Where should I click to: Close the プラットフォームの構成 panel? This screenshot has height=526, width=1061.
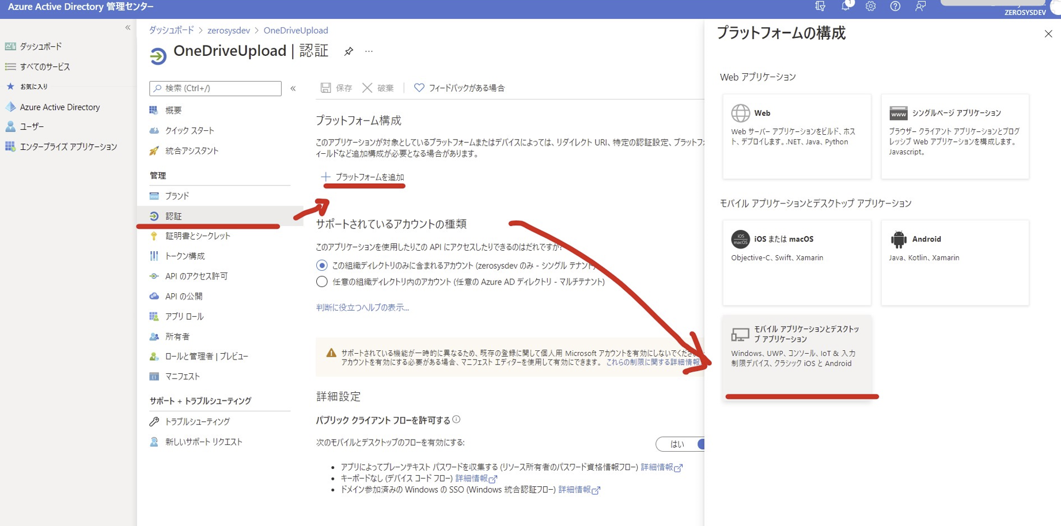click(1048, 34)
